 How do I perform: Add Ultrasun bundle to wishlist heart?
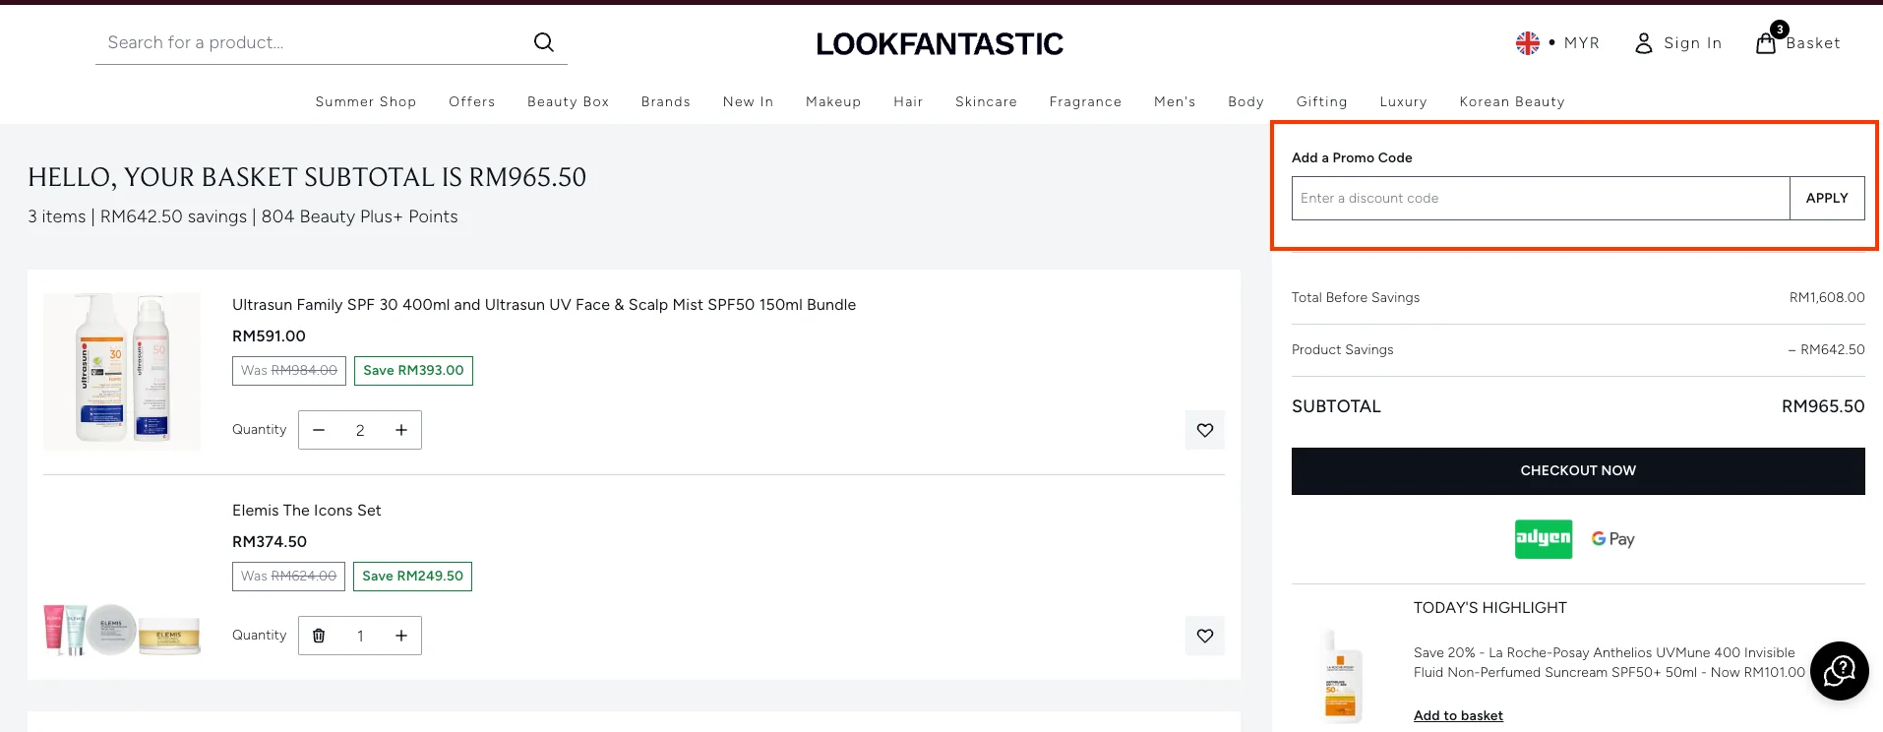tap(1205, 430)
